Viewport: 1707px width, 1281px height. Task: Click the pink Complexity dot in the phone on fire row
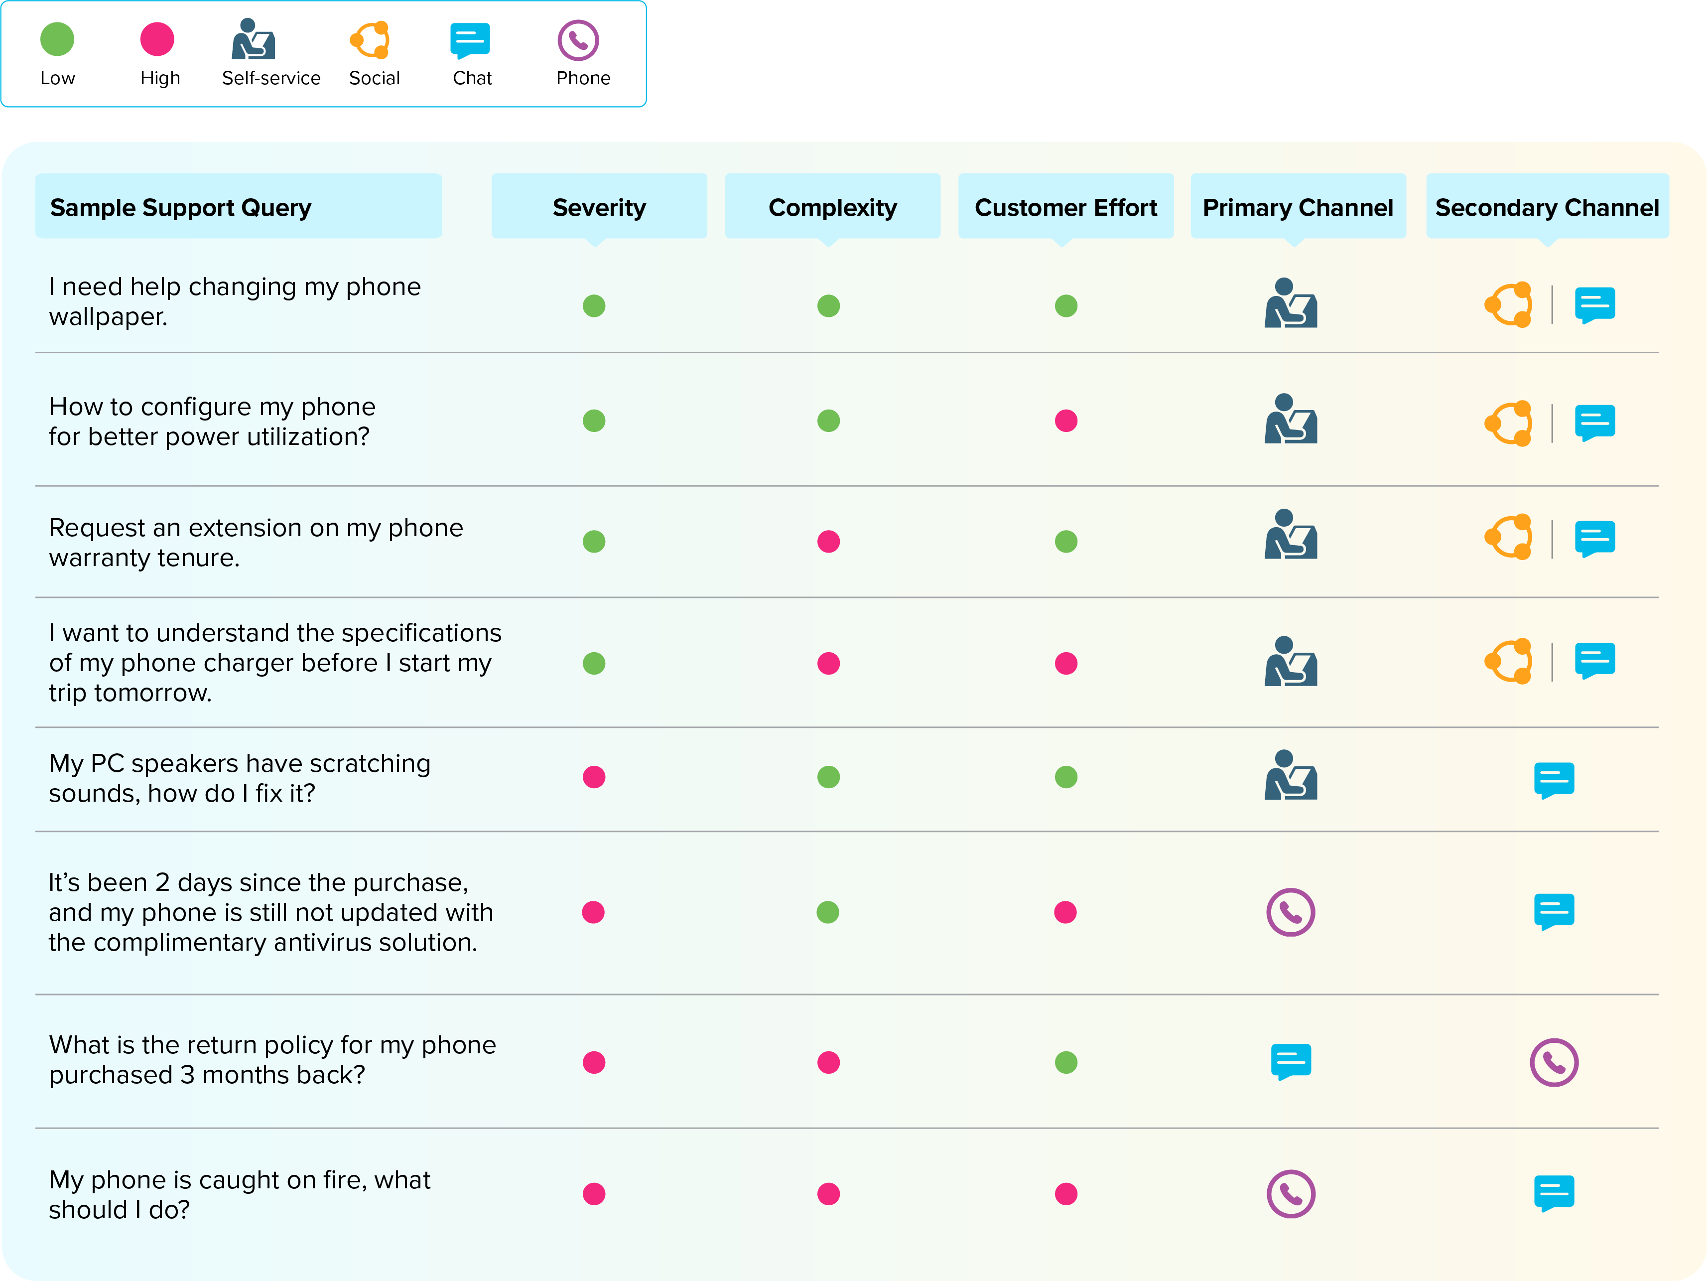[x=828, y=1194]
